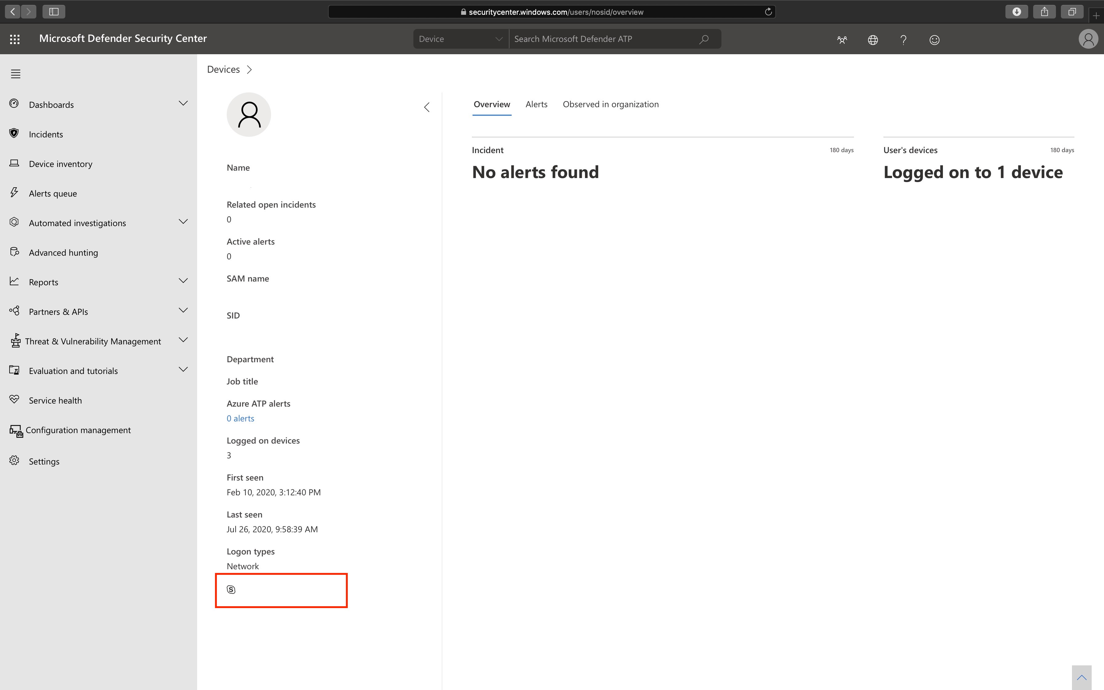Open the Incidents section
This screenshot has height=690, width=1104.
(x=46, y=134)
